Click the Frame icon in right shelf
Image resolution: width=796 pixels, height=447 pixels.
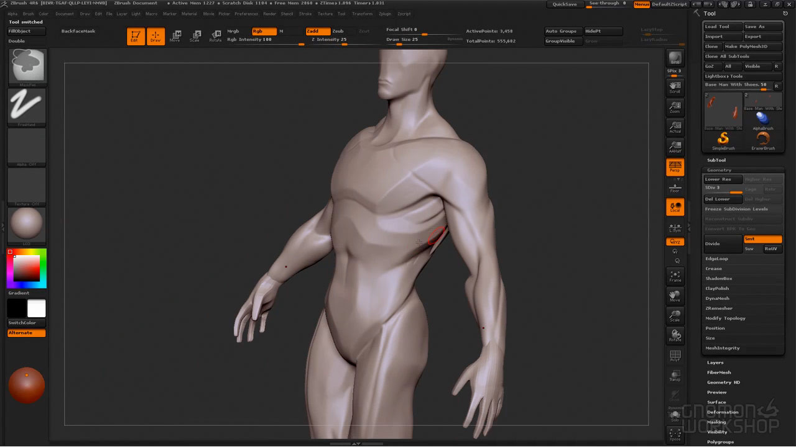click(x=675, y=276)
